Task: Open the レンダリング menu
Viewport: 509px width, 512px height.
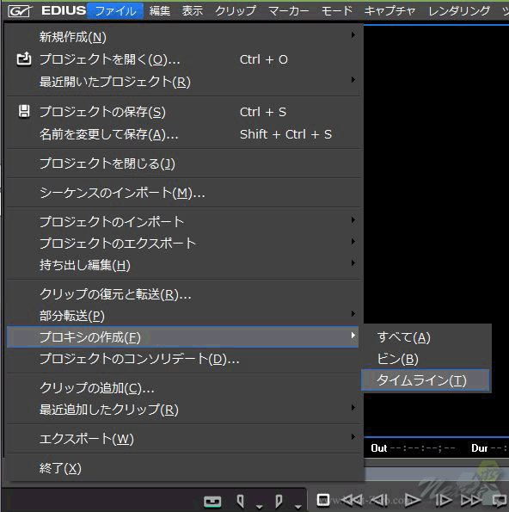Action: [459, 11]
